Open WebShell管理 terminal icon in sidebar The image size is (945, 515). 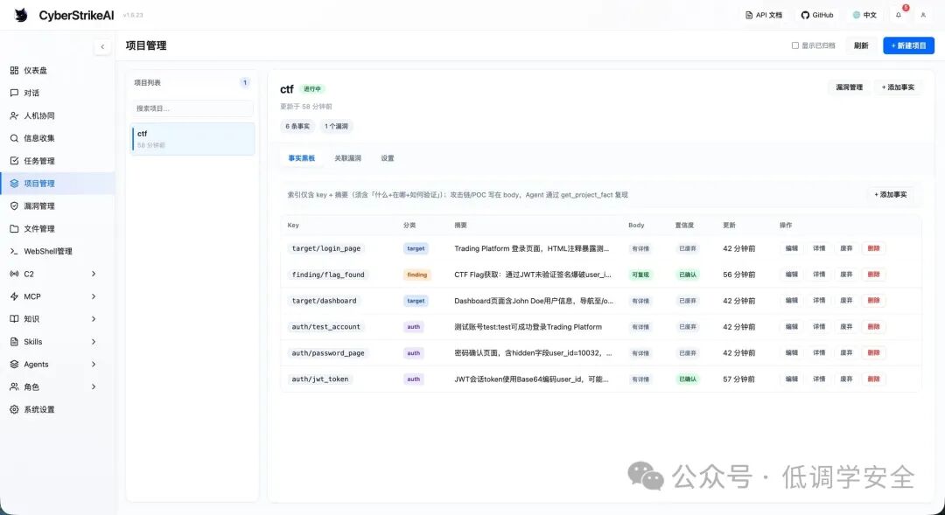15,251
